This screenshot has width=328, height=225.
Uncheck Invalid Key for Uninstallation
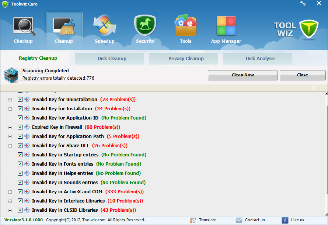coord(20,100)
